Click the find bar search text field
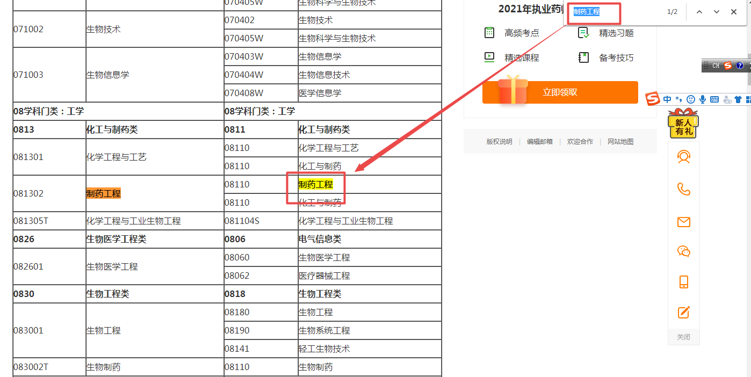 (x=612, y=12)
